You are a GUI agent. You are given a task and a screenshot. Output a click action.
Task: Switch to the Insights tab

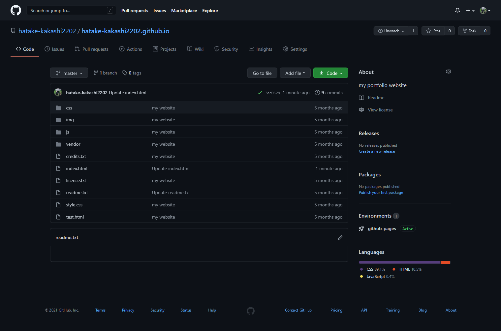261,49
